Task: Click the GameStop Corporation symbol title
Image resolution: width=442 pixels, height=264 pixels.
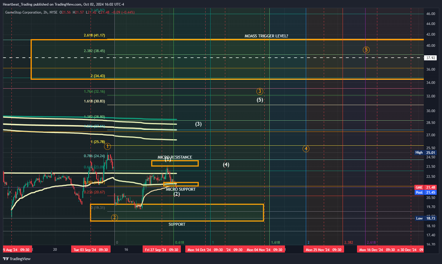Action: pos(23,12)
